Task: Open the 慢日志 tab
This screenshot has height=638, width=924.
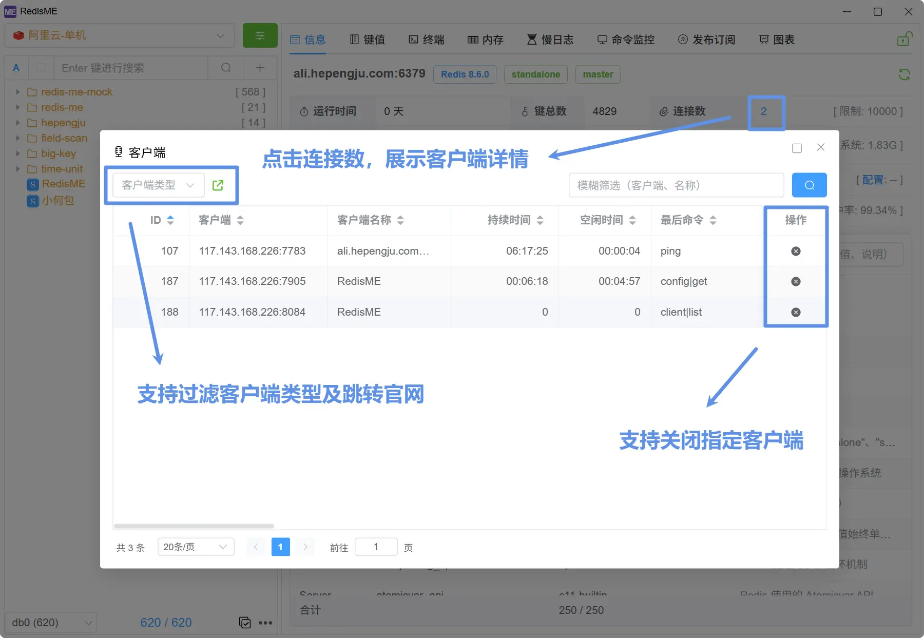Action: click(550, 40)
